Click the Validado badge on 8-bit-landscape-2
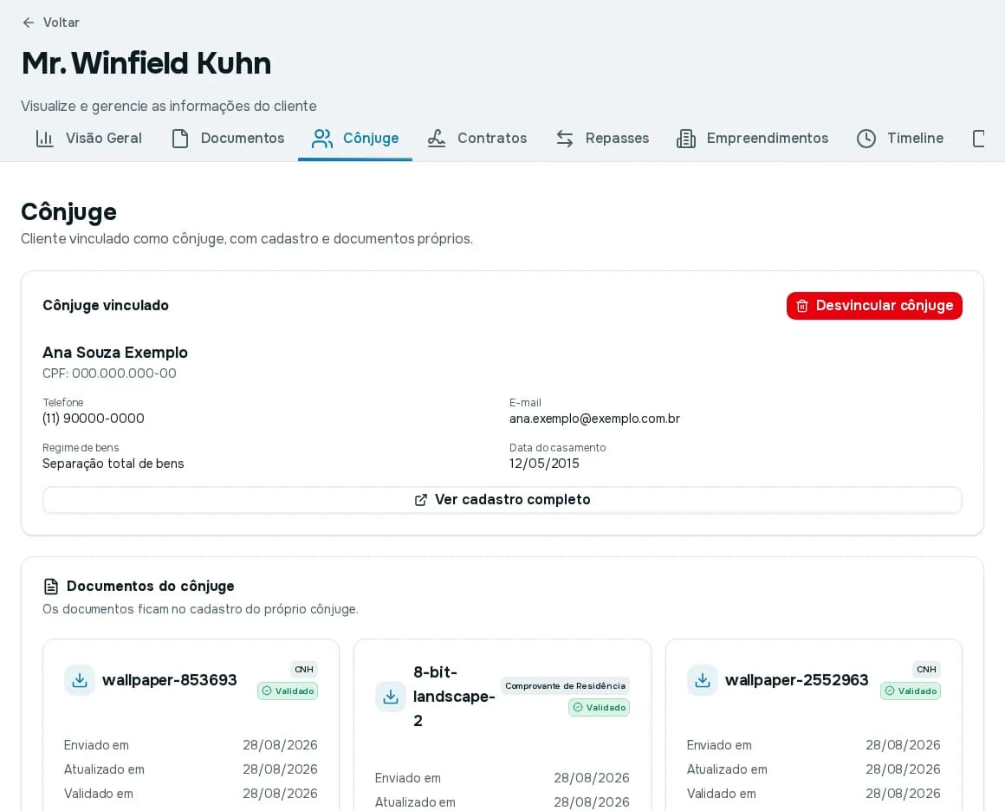The height and width of the screenshot is (811, 1005). [599, 708]
